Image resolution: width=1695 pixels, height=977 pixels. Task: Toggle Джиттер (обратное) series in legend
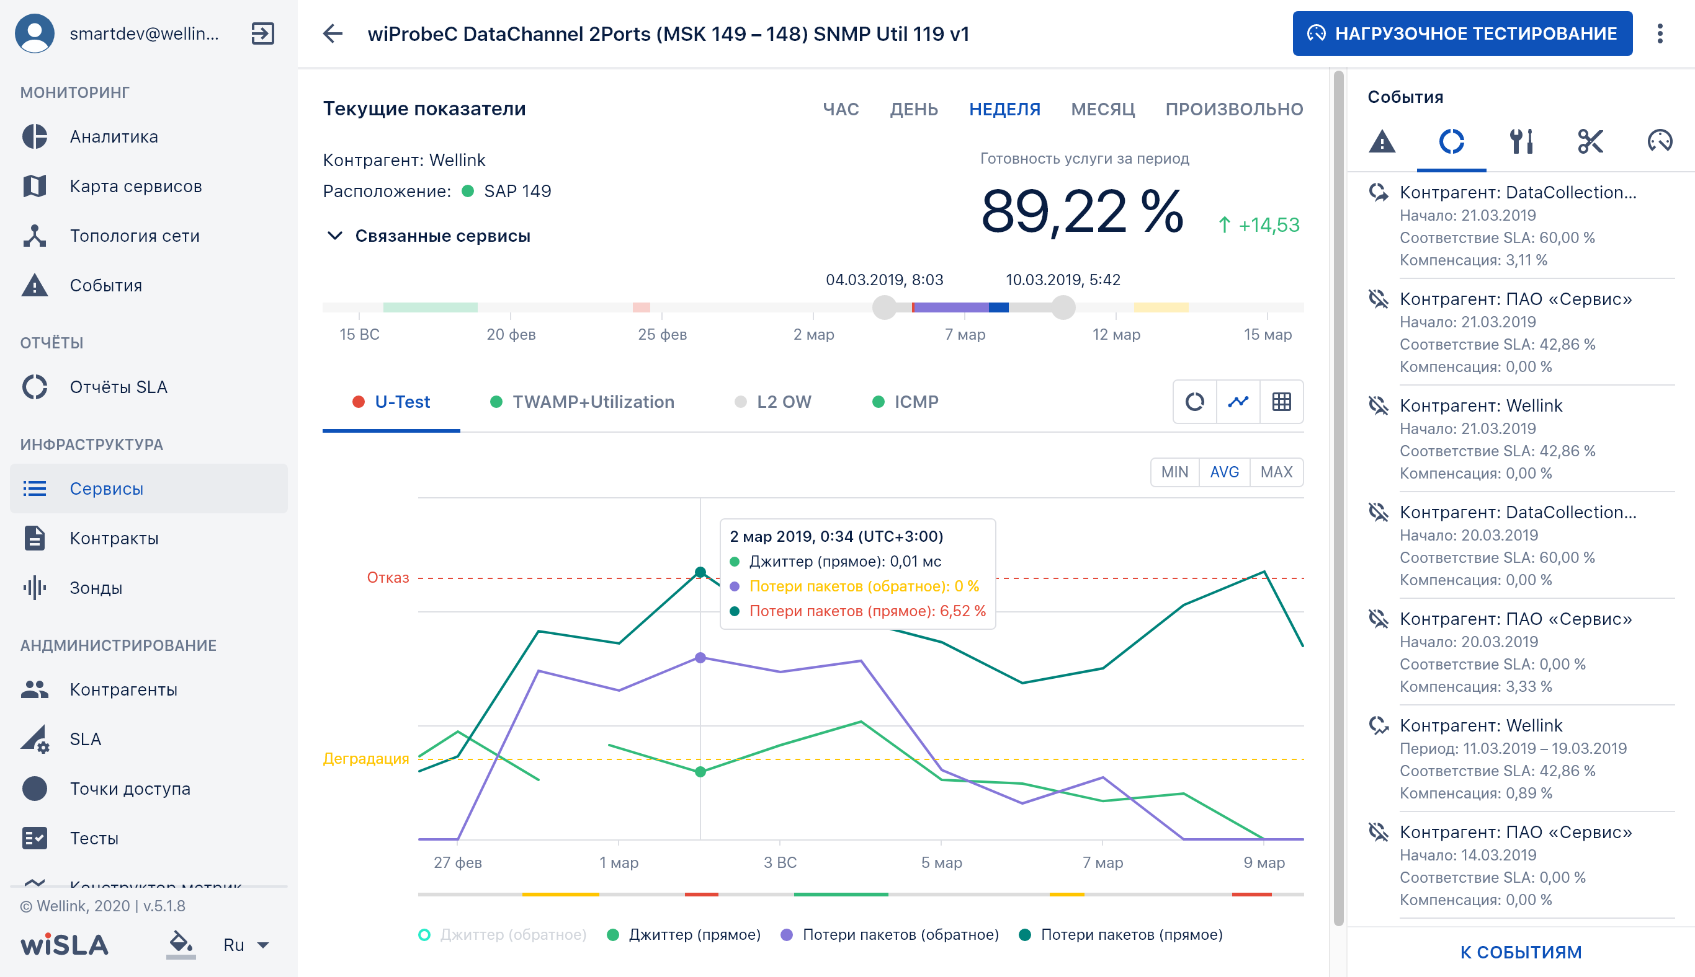coord(503,935)
